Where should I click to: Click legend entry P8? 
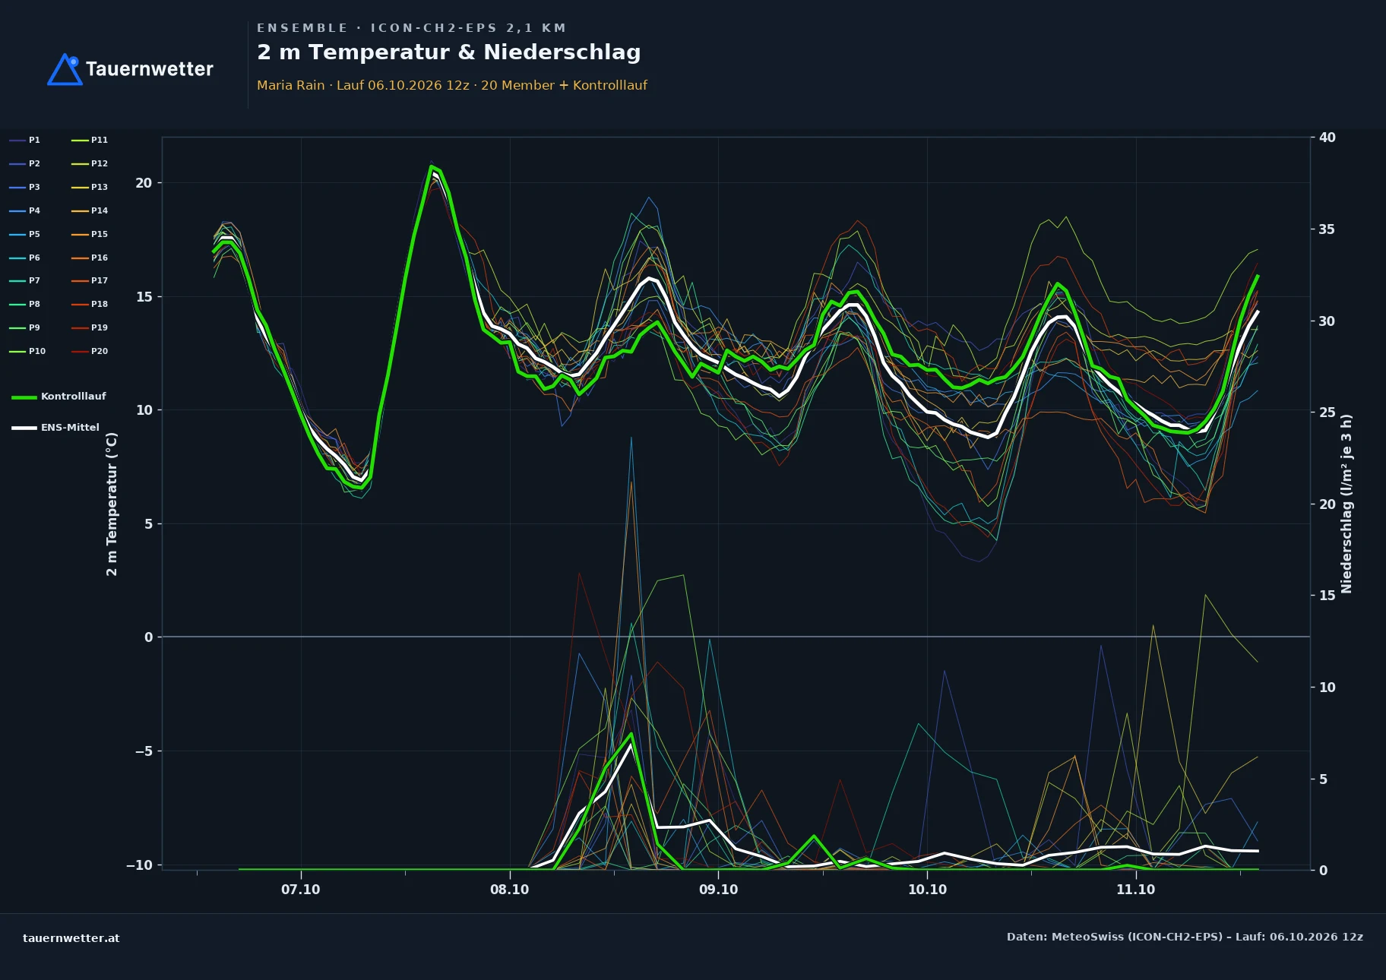tap(25, 304)
